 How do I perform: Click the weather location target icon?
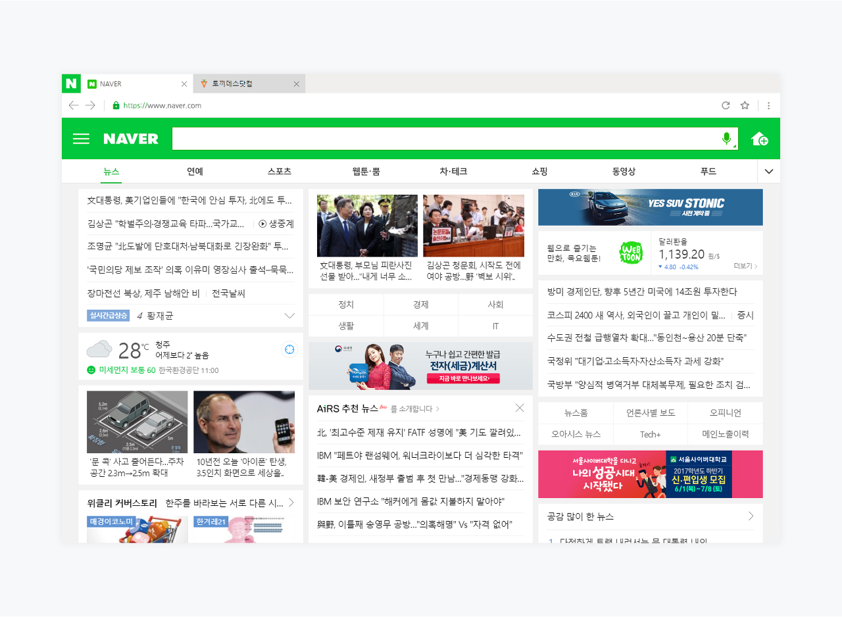click(x=289, y=349)
